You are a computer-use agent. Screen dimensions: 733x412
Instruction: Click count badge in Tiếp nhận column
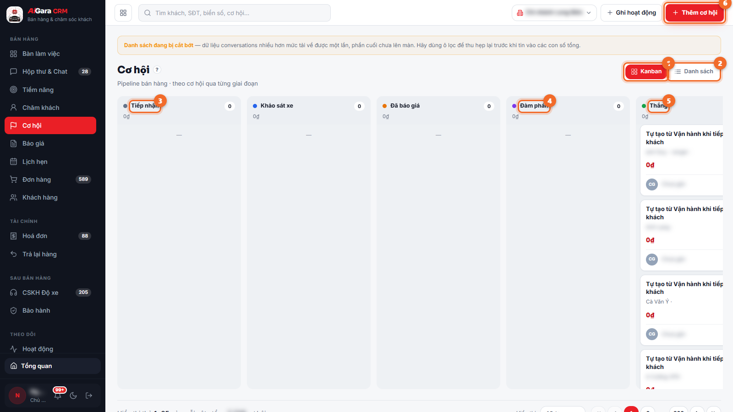[230, 106]
